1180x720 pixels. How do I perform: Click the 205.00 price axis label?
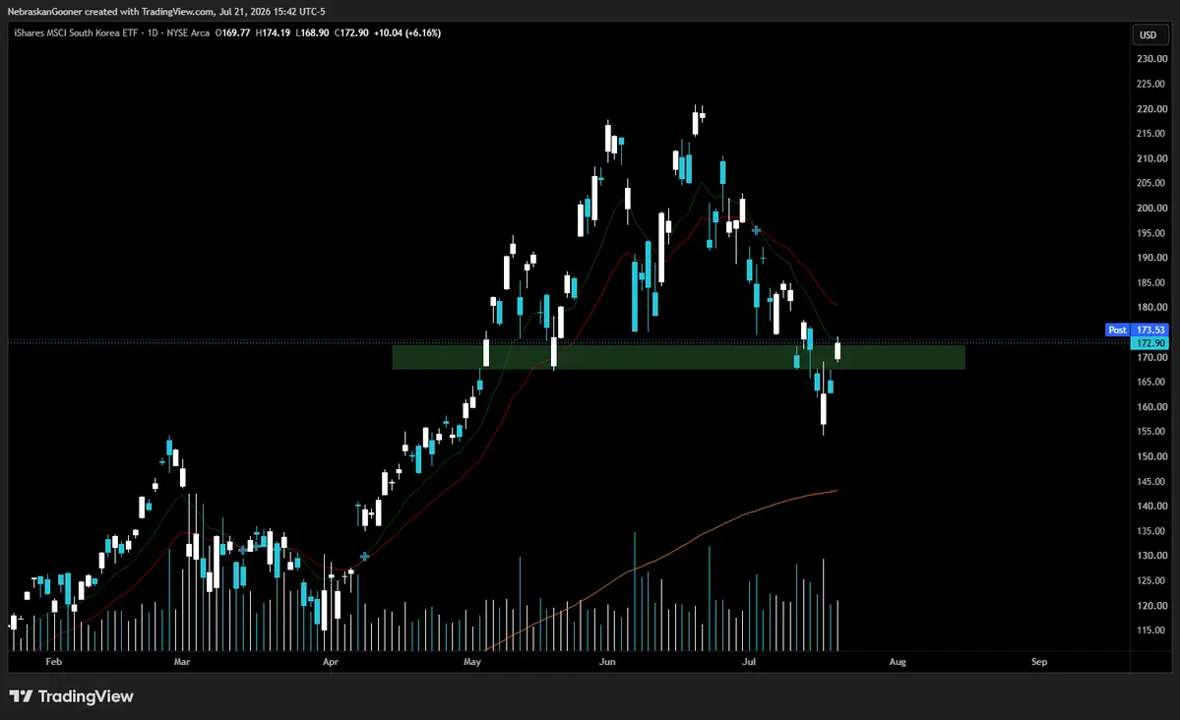(1151, 183)
